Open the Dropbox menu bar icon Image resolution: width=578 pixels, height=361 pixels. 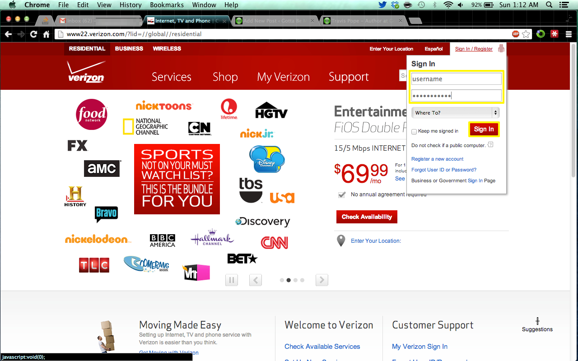click(396, 5)
